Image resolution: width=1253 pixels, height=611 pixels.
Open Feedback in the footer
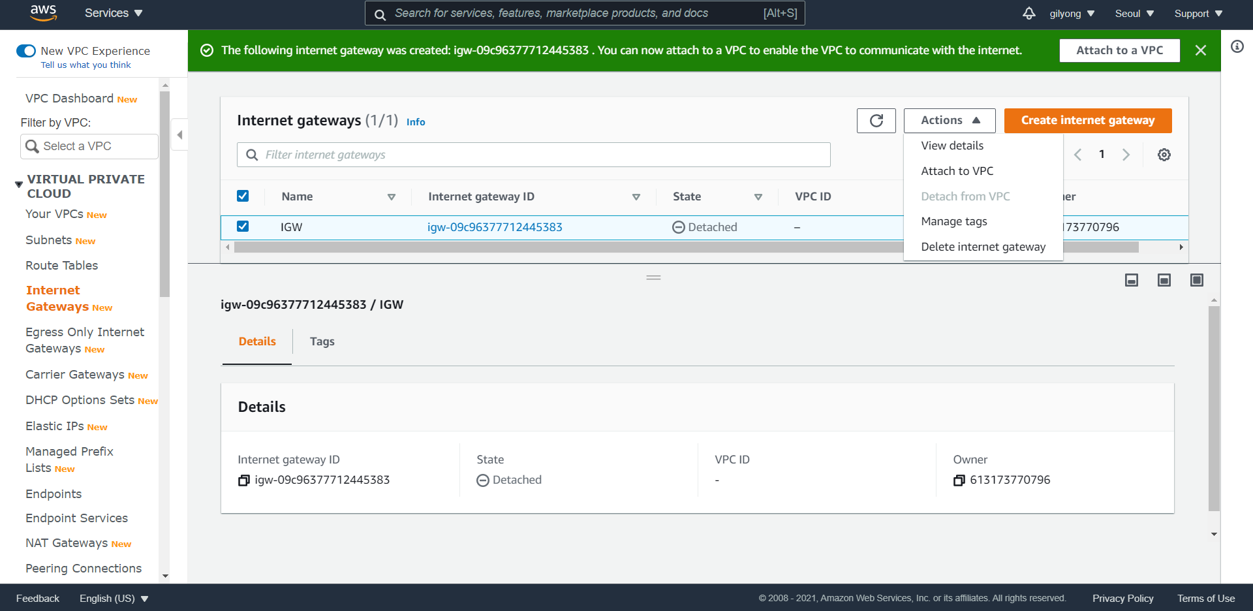tap(38, 599)
